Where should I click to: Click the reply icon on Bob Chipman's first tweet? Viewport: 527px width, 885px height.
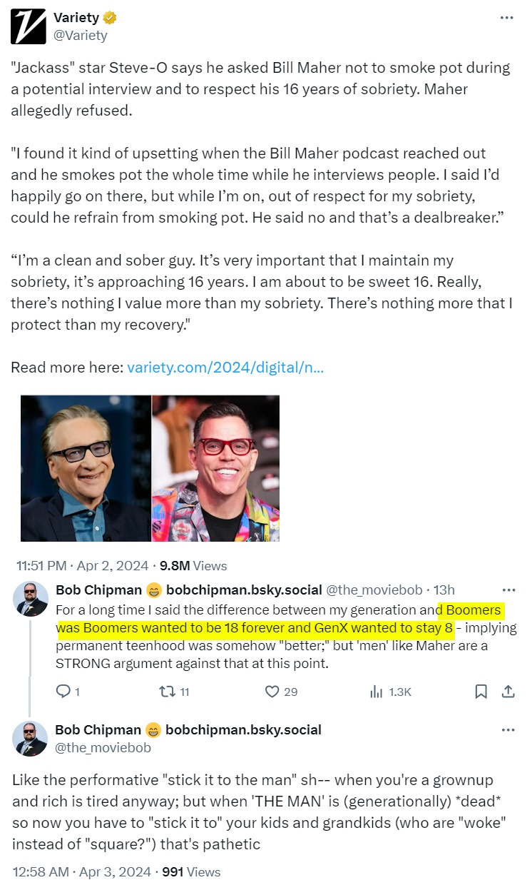(x=63, y=691)
